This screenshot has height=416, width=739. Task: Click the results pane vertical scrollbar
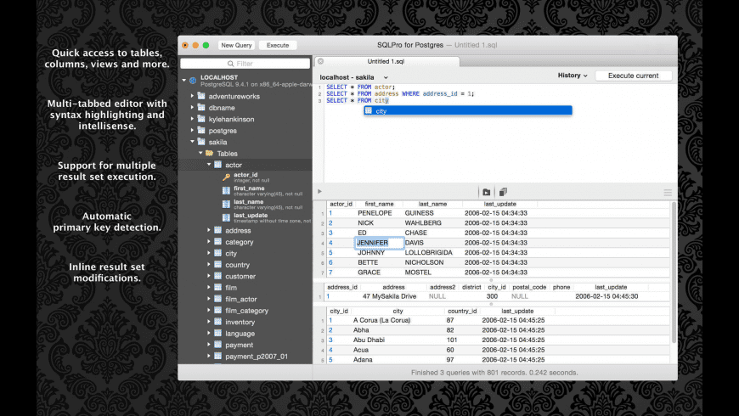pyautogui.click(x=674, y=273)
